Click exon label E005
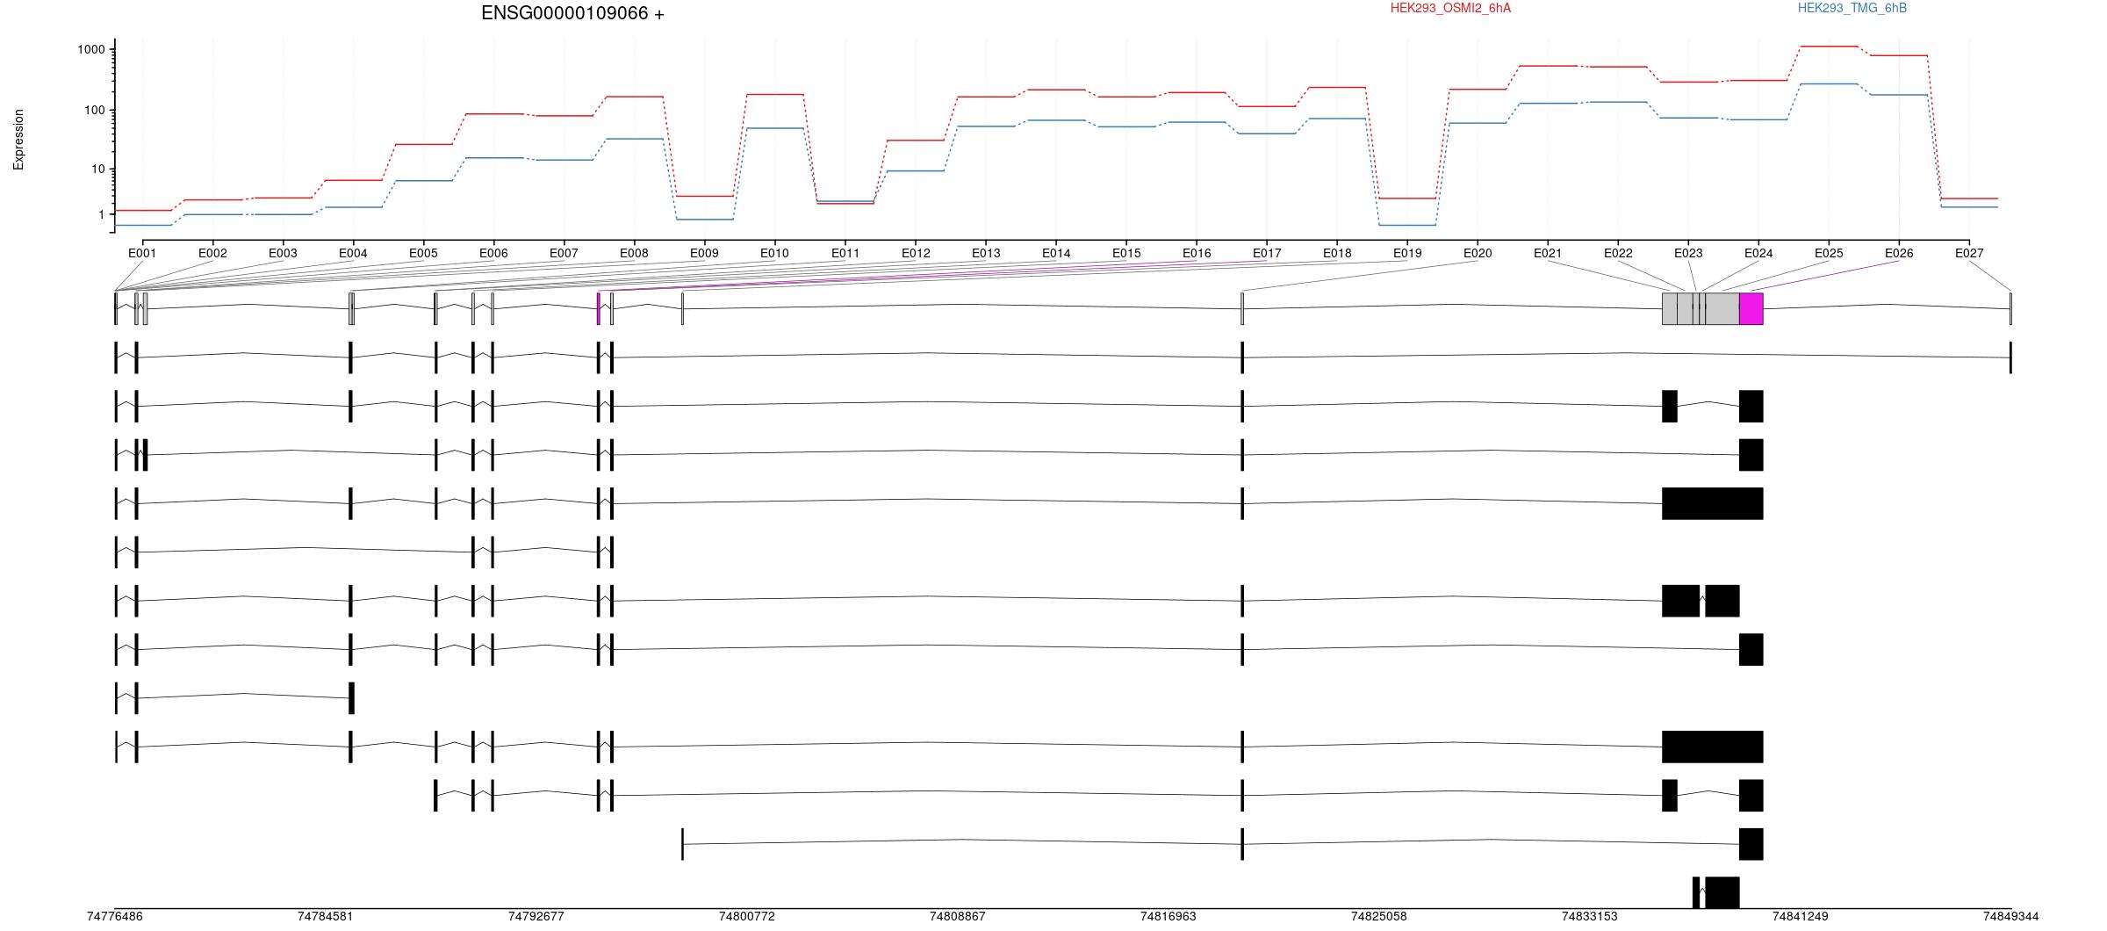2107x931 pixels. [423, 253]
